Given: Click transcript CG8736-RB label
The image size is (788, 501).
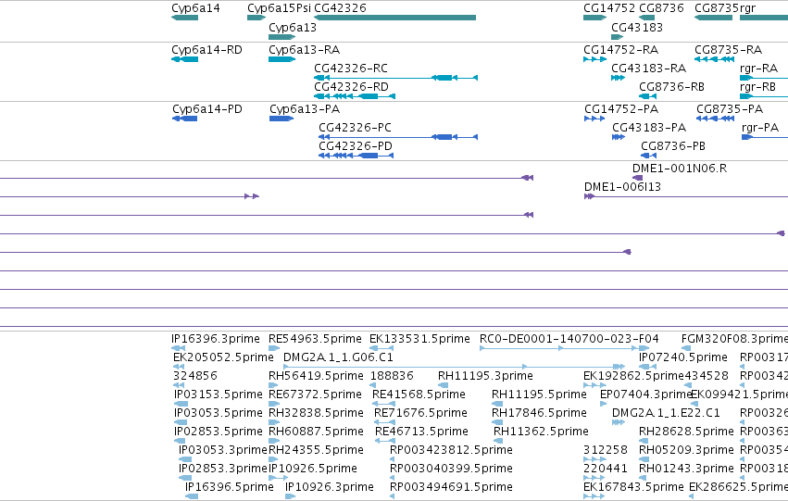Looking at the screenshot, I should 671,87.
